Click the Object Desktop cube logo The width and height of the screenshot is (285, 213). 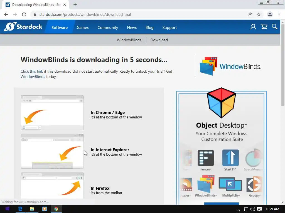(x=221, y=103)
